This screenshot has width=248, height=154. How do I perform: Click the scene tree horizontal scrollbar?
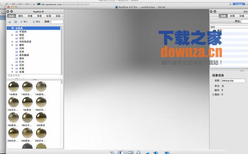(x=229, y=69)
